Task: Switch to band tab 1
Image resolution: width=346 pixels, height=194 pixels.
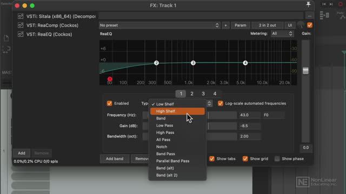Action: tap(181, 94)
